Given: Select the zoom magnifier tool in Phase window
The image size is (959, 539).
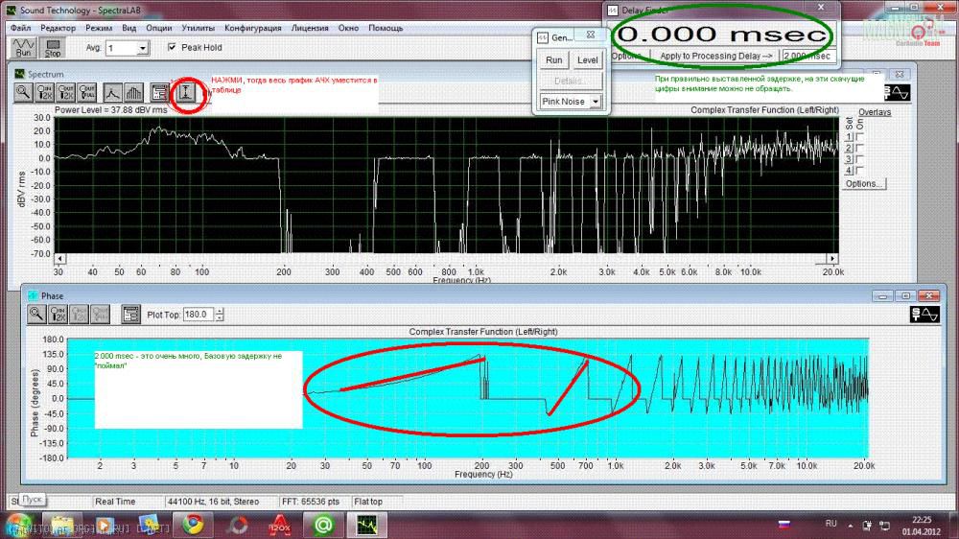Looking at the screenshot, I should tap(36, 314).
